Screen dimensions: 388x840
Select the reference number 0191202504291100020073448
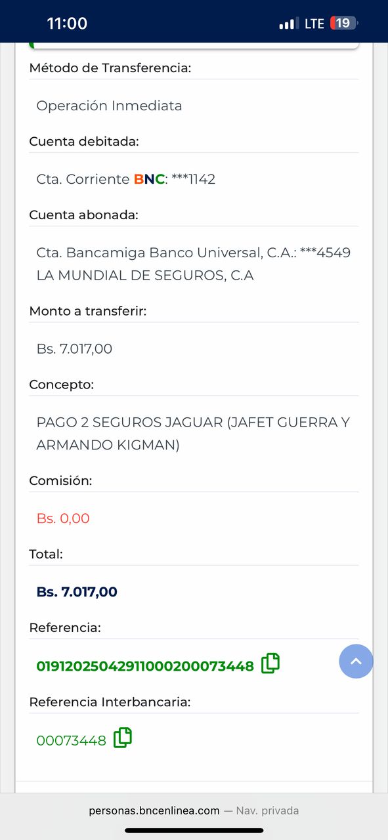[x=145, y=666]
